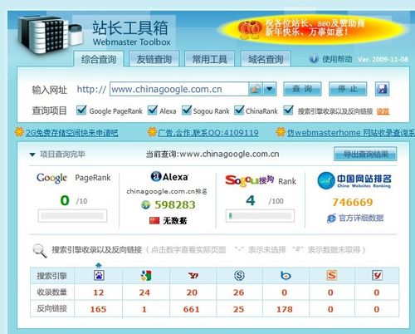Click the magnifier icon by 搜索引擎收录
The height and width of the screenshot is (334, 415).
coord(40,251)
